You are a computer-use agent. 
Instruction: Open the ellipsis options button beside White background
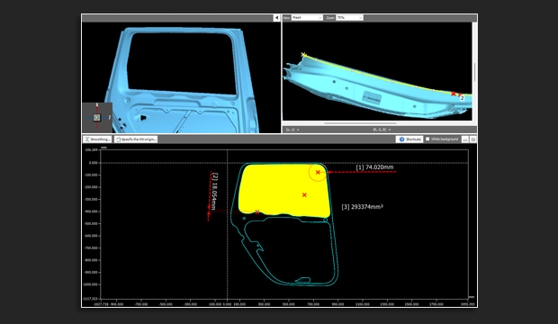pos(464,139)
